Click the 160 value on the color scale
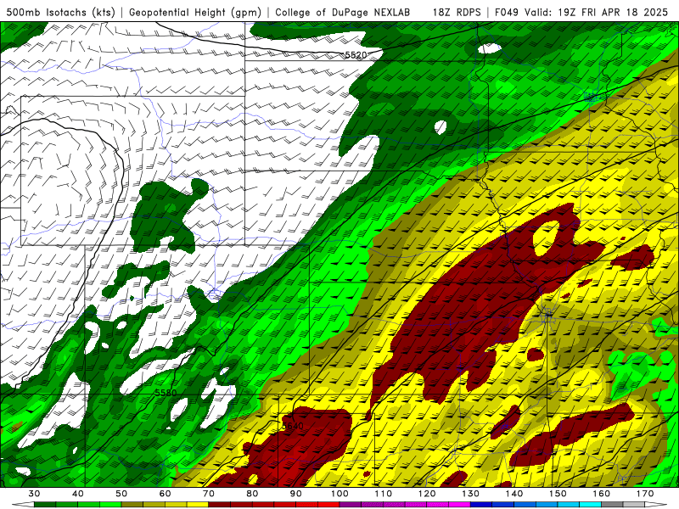The width and height of the screenshot is (679, 509). click(x=602, y=494)
